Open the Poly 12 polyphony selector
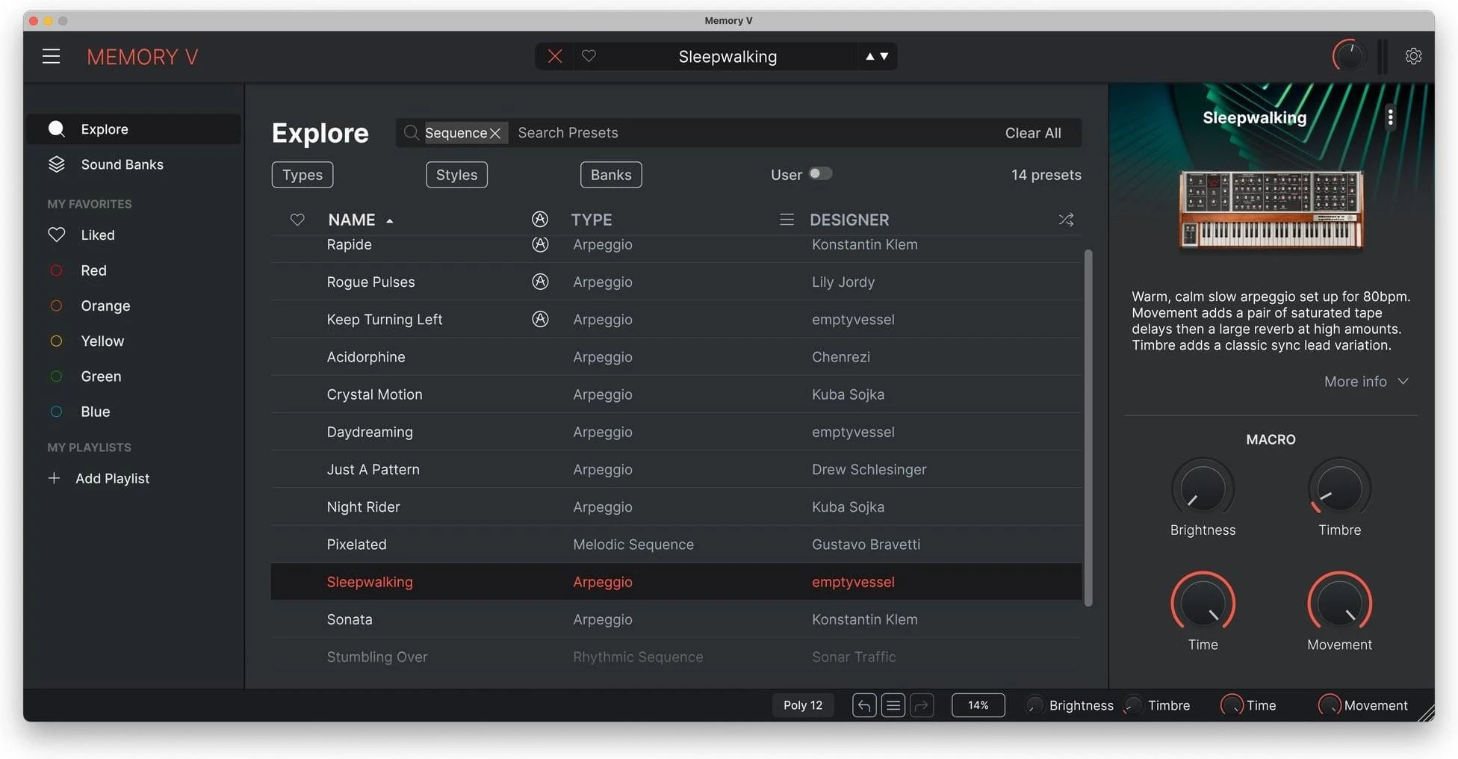 (802, 705)
